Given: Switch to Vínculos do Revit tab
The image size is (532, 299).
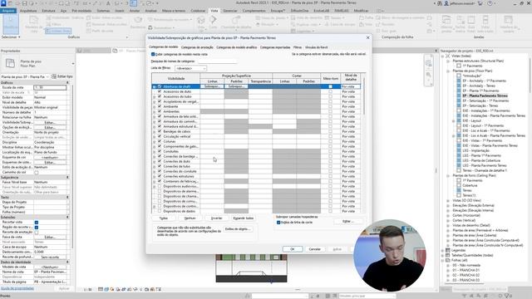Looking at the screenshot, I should click(317, 47).
